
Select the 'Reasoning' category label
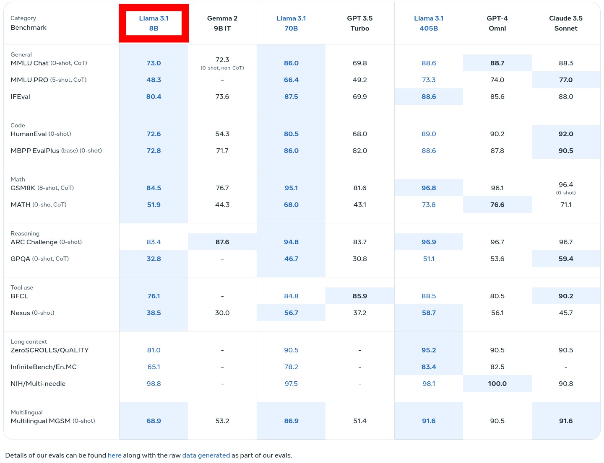tap(25, 233)
